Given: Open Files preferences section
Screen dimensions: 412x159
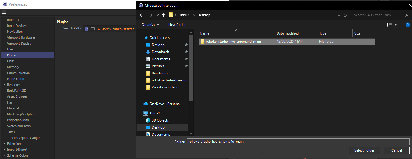Looking at the screenshot, I should pos(10,49).
